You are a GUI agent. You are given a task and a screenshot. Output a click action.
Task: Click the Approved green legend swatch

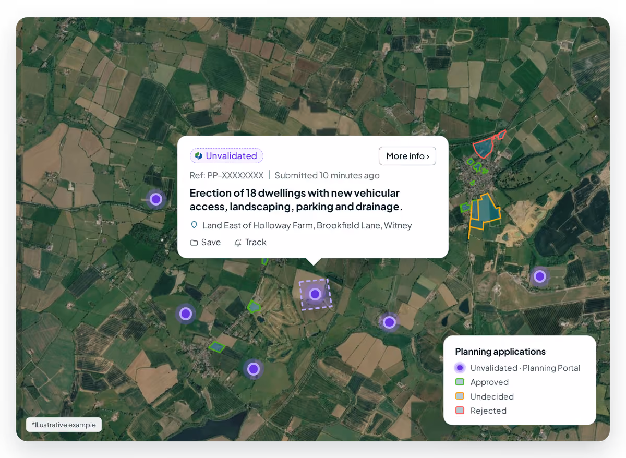(460, 382)
